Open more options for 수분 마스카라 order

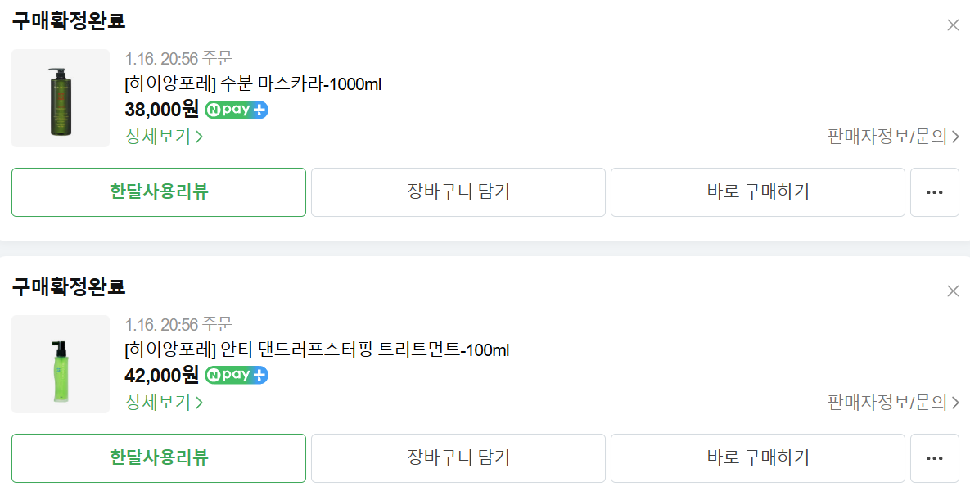tap(934, 192)
